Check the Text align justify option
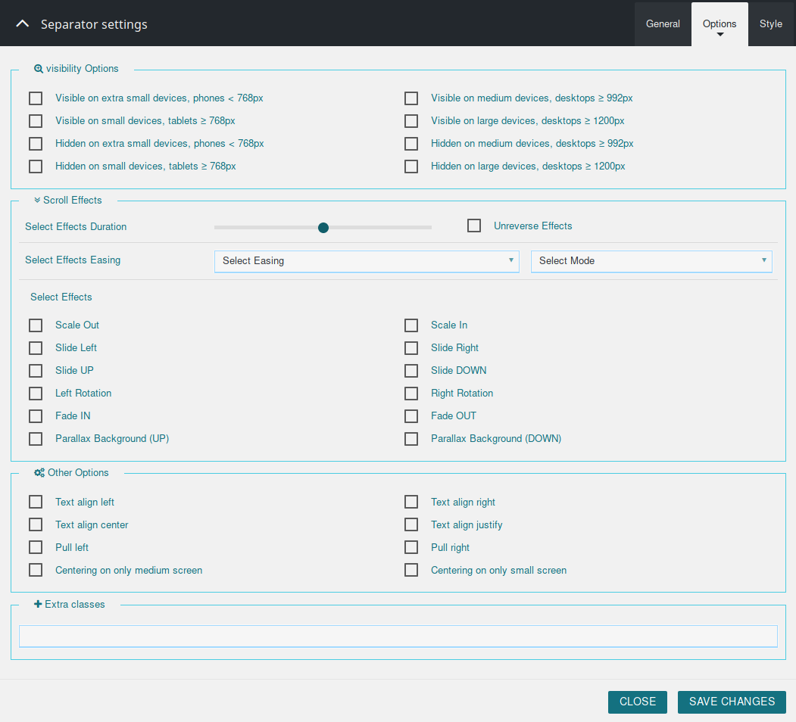 click(411, 524)
